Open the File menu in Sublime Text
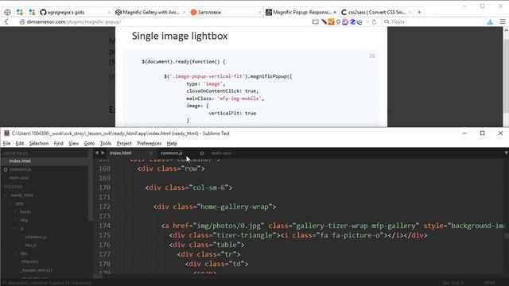 [7, 143]
